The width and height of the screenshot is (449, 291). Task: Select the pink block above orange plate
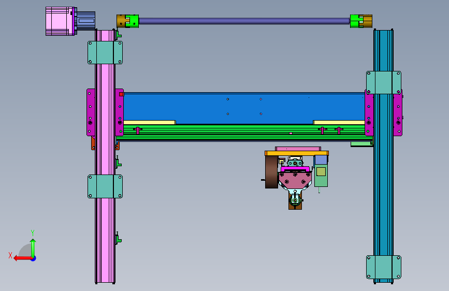[298, 149]
